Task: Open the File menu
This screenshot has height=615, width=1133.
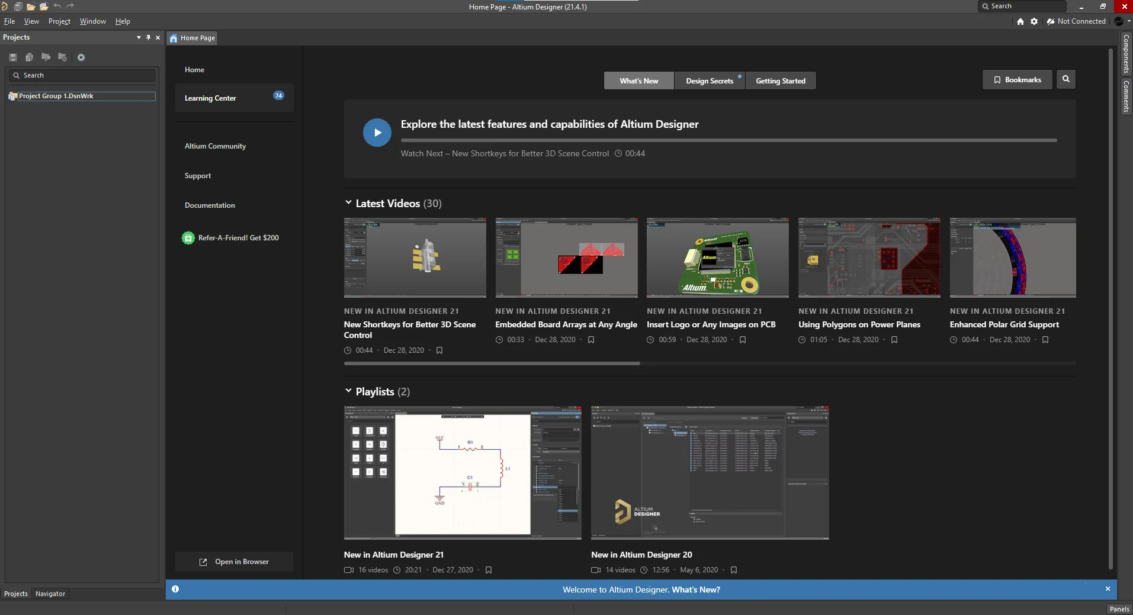Action: tap(9, 21)
